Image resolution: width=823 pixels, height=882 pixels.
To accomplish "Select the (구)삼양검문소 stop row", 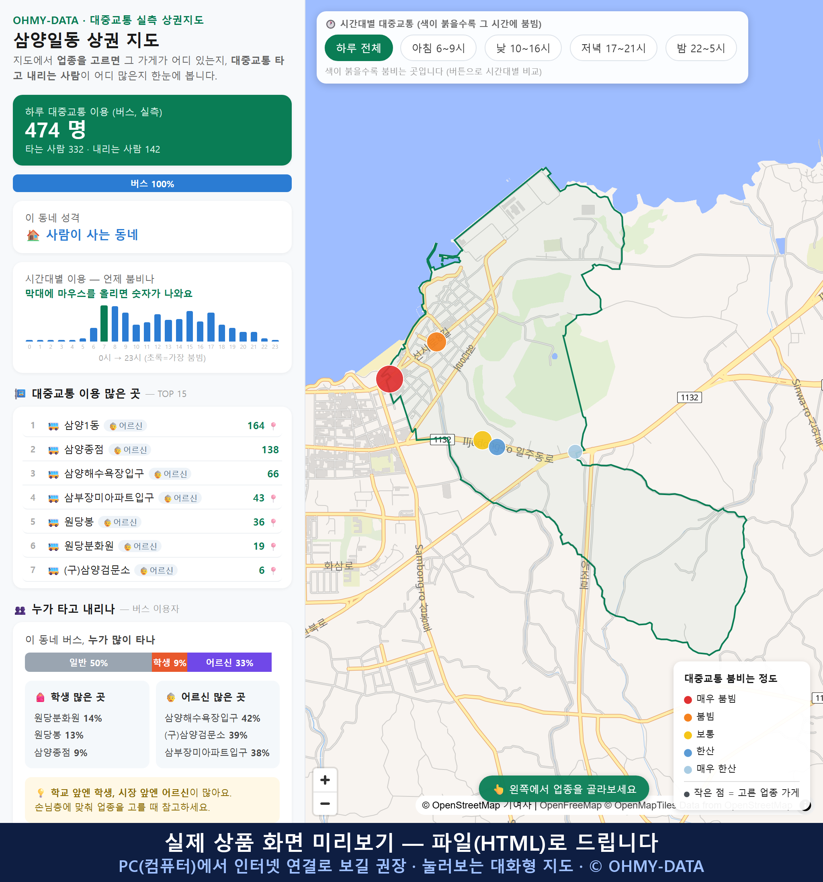I will [x=152, y=570].
